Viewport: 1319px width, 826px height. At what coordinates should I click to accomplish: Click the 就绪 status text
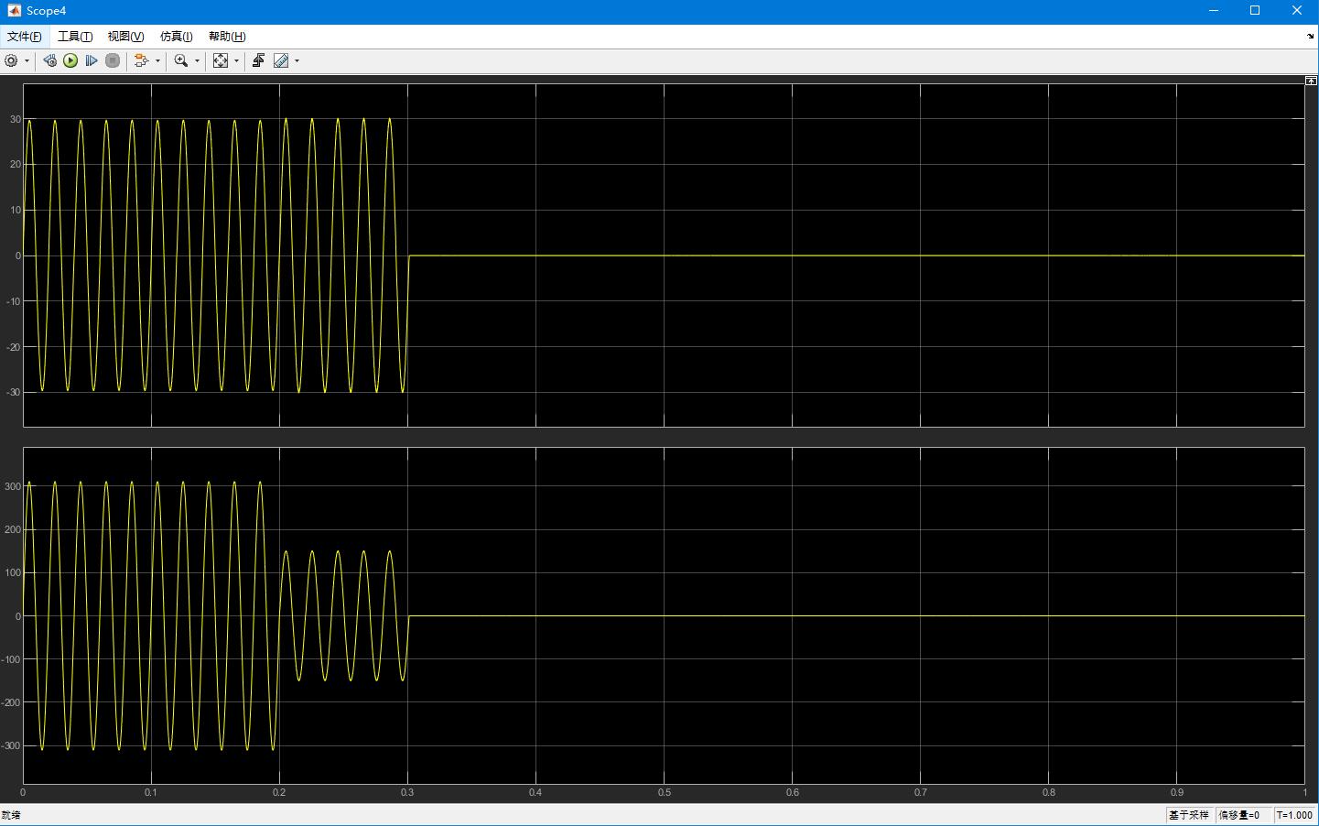click(x=11, y=815)
